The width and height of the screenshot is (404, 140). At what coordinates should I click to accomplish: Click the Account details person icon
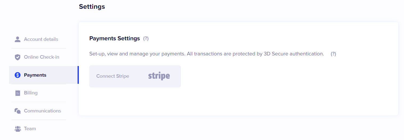(x=18, y=39)
